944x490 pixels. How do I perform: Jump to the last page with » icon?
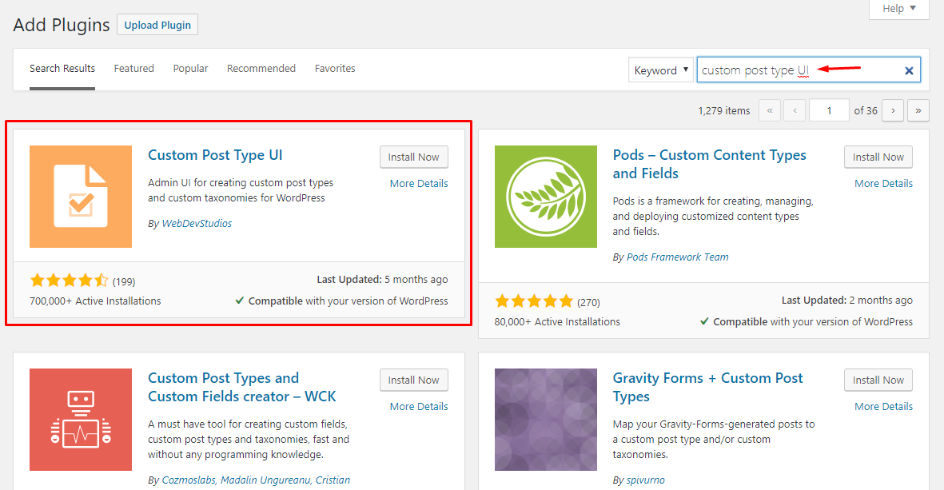918,110
